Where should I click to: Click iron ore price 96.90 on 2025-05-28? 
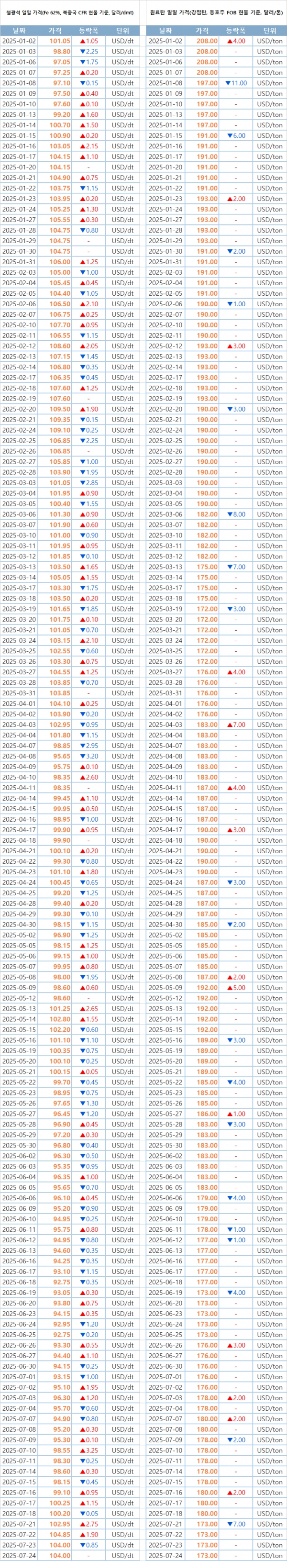(x=62, y=1124)
